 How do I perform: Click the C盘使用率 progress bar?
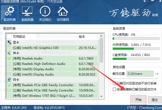coord(136,59)
